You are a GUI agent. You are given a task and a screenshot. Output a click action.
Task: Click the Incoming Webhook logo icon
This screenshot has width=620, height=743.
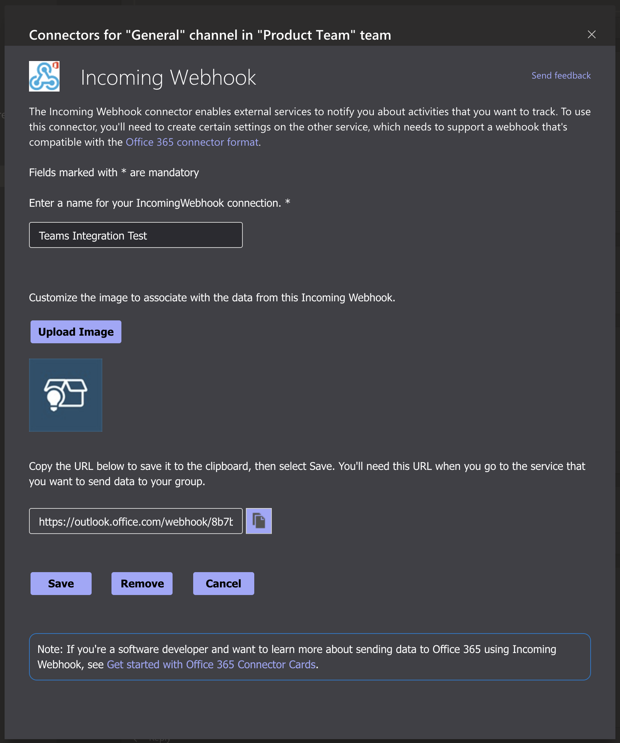point(44,76)
